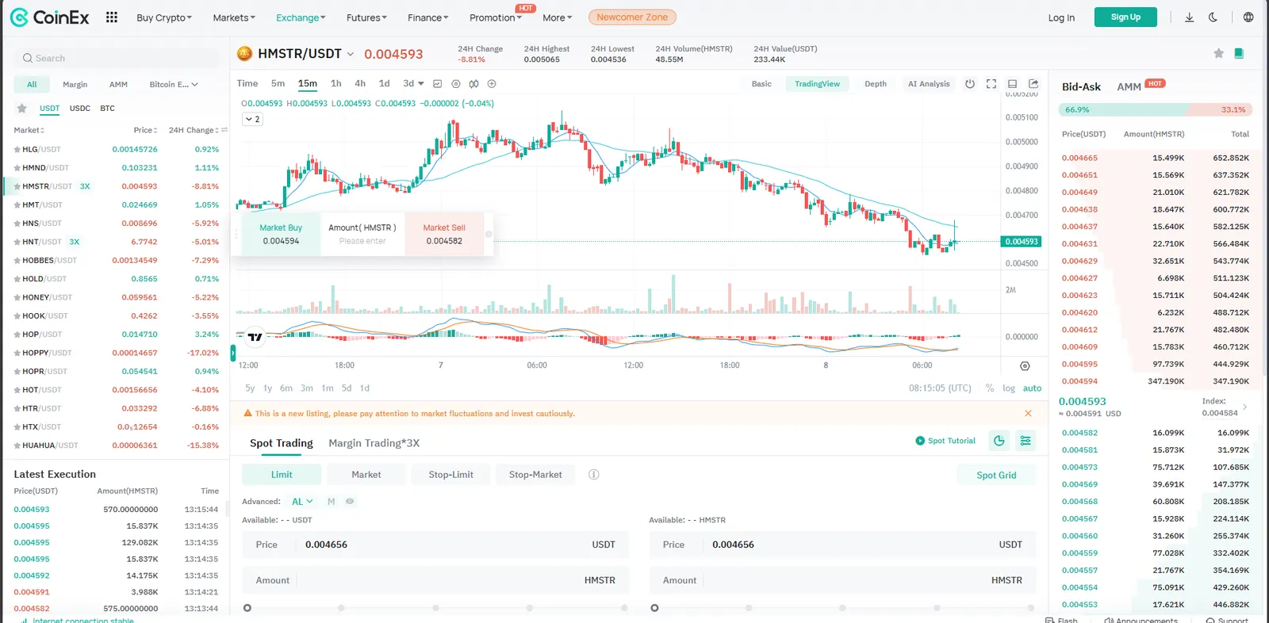Toggle percent scale on chart
Image resolution: width=1269 pixels, height=623 pixels.
[x=989, y=388]
